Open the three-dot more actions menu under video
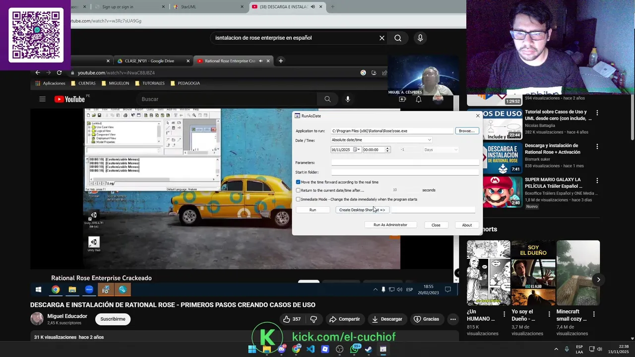This screenshot has height=357, width=635. point(453,319)
